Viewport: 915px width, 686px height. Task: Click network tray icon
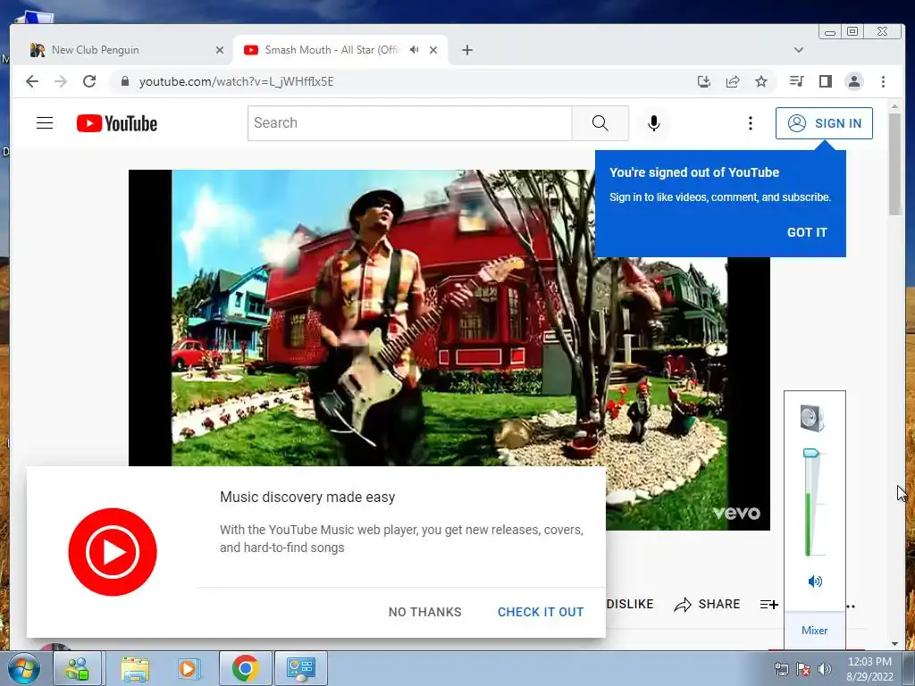pos(781,669)
